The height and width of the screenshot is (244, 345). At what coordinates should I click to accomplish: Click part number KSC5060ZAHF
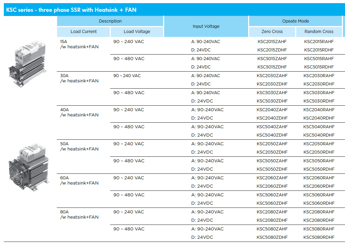point(272,195)
